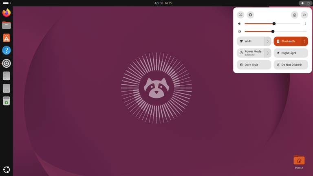The image size is (313, 176).
Task: Open calendar via Apr 30 14:35 clock
Action: click(x=163, y=3)
